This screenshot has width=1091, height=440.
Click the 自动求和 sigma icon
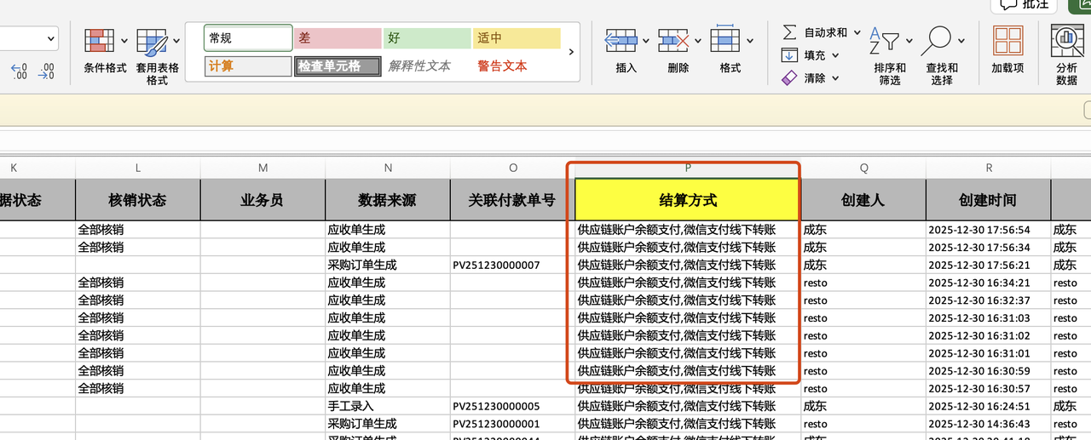(x=790, y=32)
